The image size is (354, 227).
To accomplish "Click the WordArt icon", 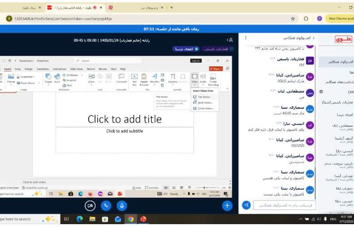I will (155, 79).
